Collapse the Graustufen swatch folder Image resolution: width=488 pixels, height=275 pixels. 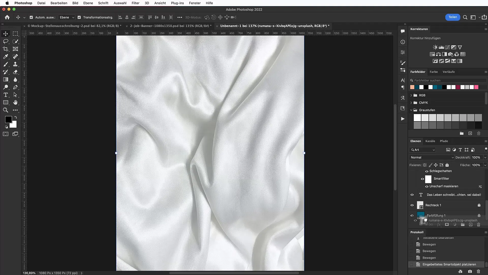coord(411,110)
